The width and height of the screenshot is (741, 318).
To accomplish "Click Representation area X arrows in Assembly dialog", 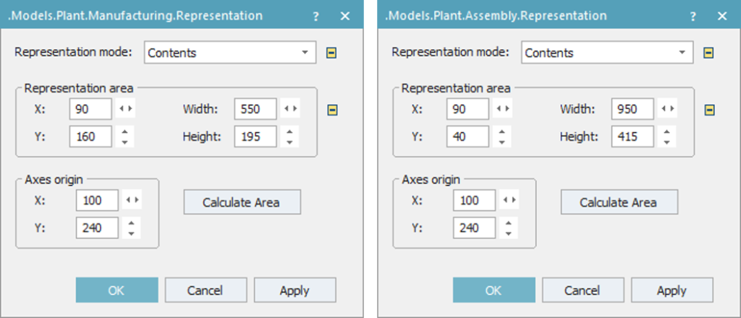I will 502,109.
